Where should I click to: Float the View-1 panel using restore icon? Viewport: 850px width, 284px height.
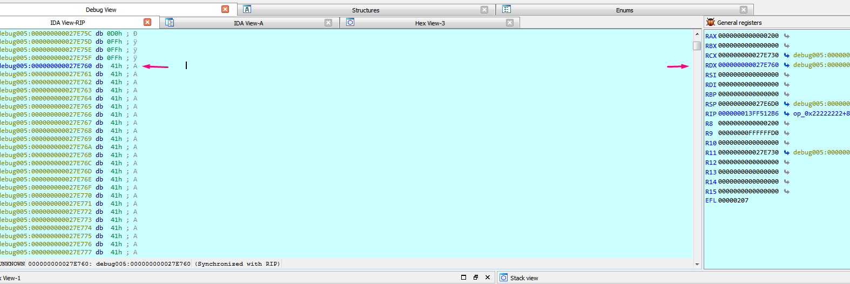click(x=475, y=278)
